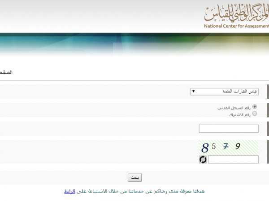Click the captcha code input field
Screen dimensions: 269x201
(233, 159)
